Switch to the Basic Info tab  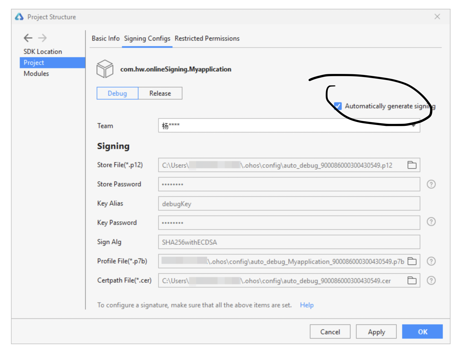point(105,38)
